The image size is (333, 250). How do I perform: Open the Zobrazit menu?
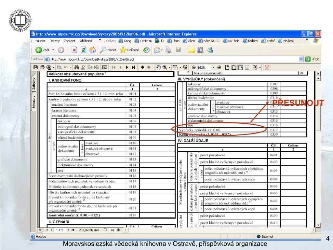coord(70,41)
